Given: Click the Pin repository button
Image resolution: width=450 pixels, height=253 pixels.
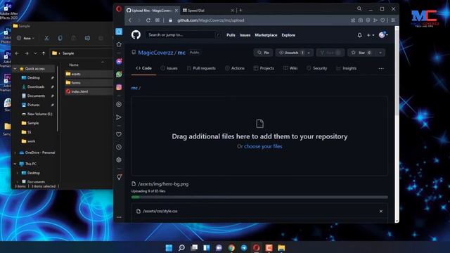Looking at the screenshot, I should pyautogui.click(x=263, y=53).
